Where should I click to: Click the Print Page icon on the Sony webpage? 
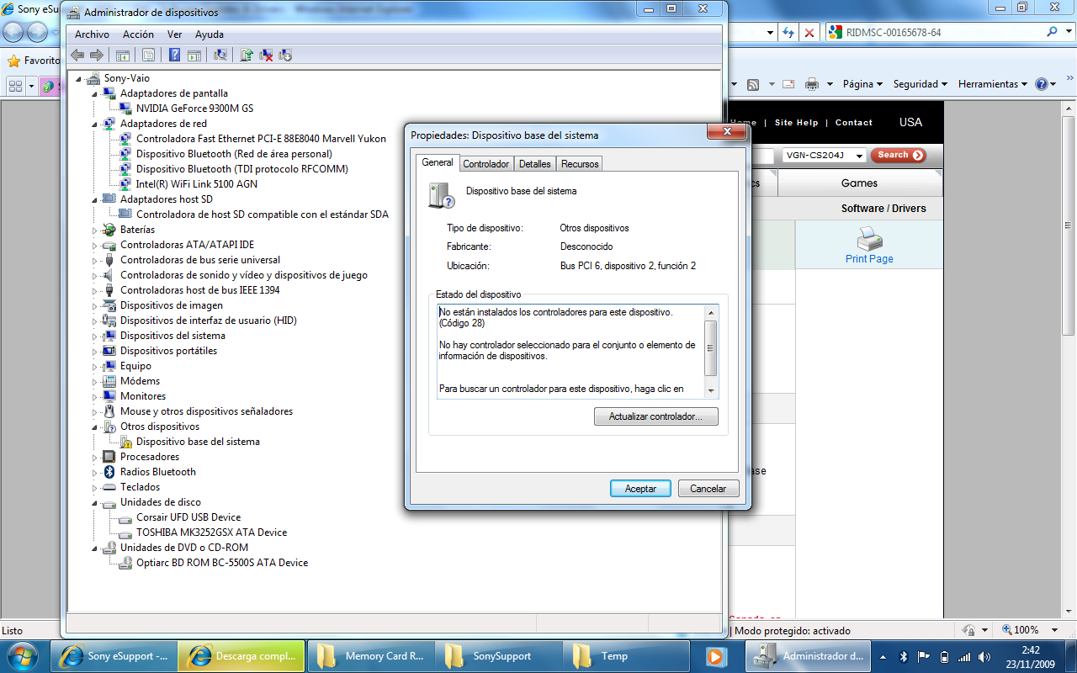tap(869, 239)
